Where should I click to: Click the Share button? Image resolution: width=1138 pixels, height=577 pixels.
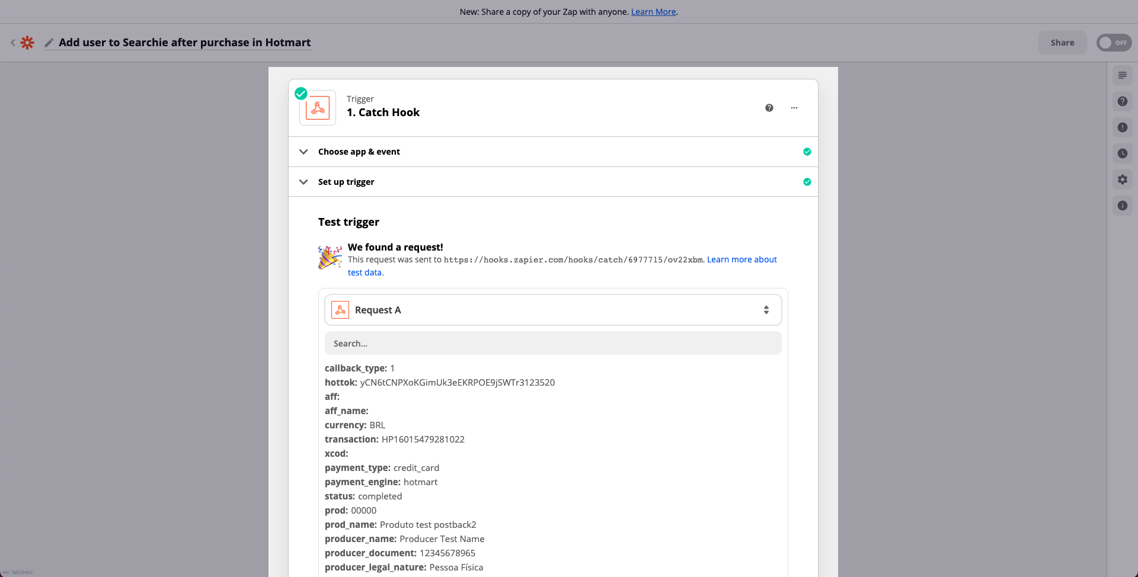1062,43
